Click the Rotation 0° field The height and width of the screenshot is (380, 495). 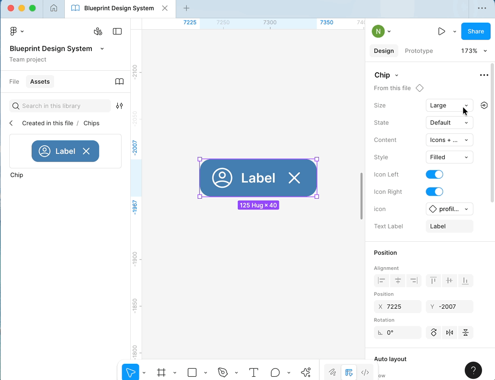397,332
